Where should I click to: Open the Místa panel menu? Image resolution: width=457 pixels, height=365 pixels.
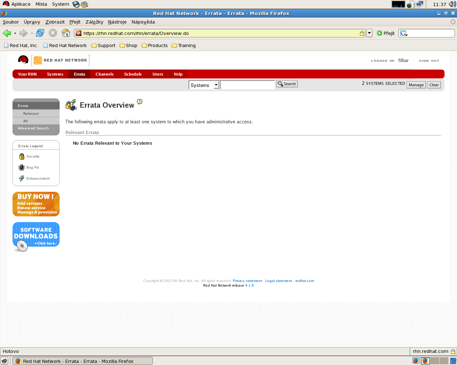41,4
